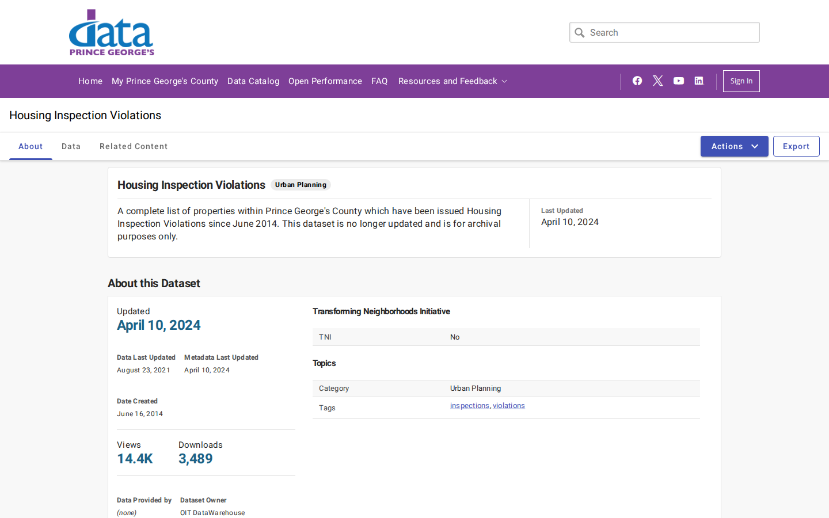
Task: Click the About this Dataset heading
Action: pyautogui.click(x=154, y=283)
